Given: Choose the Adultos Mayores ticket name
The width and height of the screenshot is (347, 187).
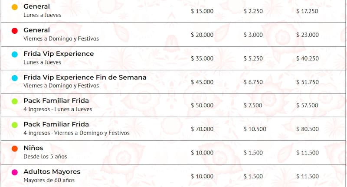Looking at the screenshot, I should 52,172.
